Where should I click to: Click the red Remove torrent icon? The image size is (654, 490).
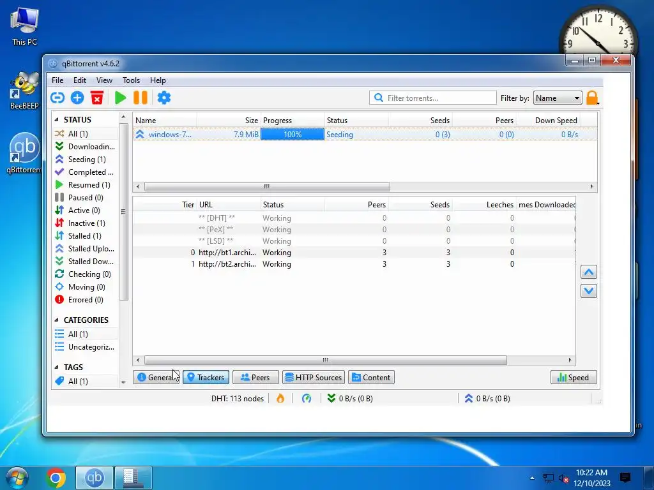click(x=97, y=98)
